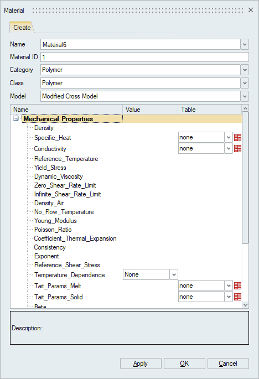Open the Model dropdown list
This screenshot has height=379, width=259.
(245, 96)
